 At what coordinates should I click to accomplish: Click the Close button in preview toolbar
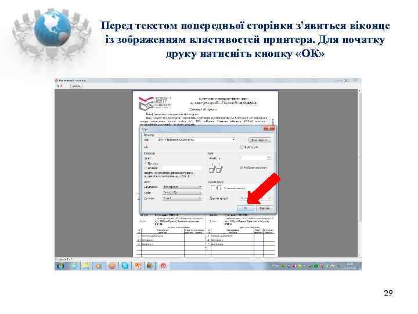pyautogui.click(x=76, y=86)
